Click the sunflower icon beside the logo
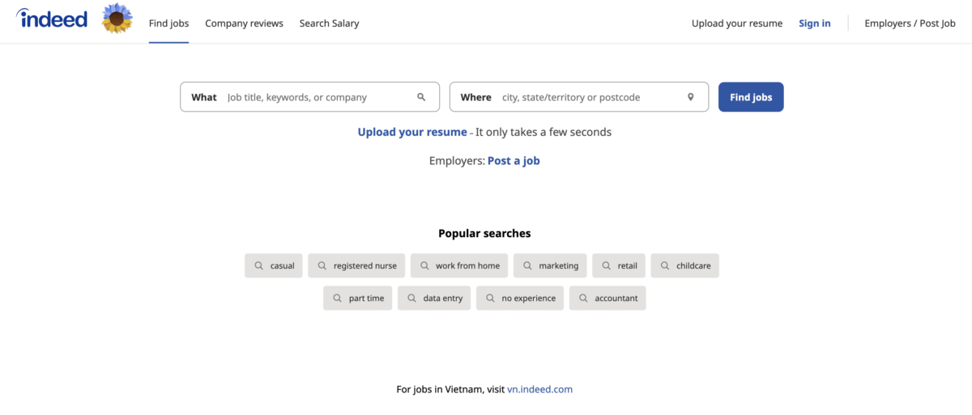The width and height of the screenshot is (972, 415). [117, 19]
